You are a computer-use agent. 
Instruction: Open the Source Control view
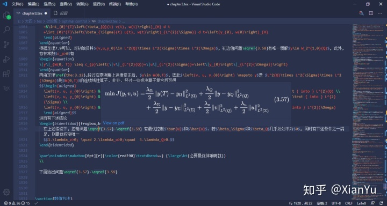tap(6, 45)
